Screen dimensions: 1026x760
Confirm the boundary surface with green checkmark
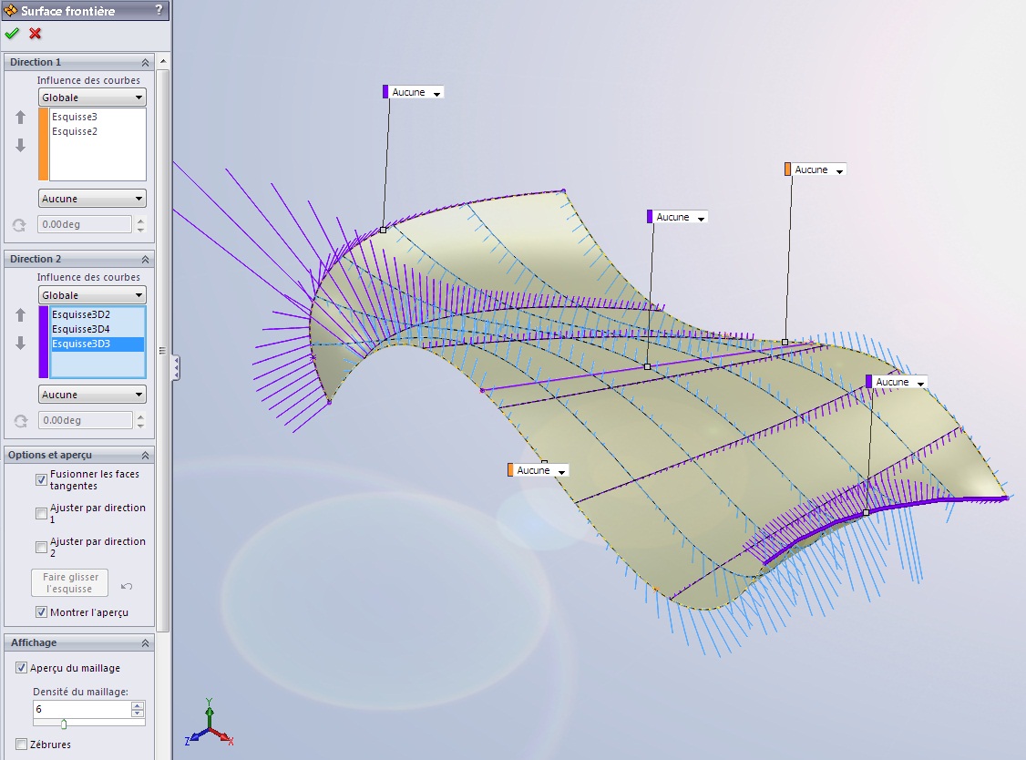pyautogui.click(x=12, y=34)
